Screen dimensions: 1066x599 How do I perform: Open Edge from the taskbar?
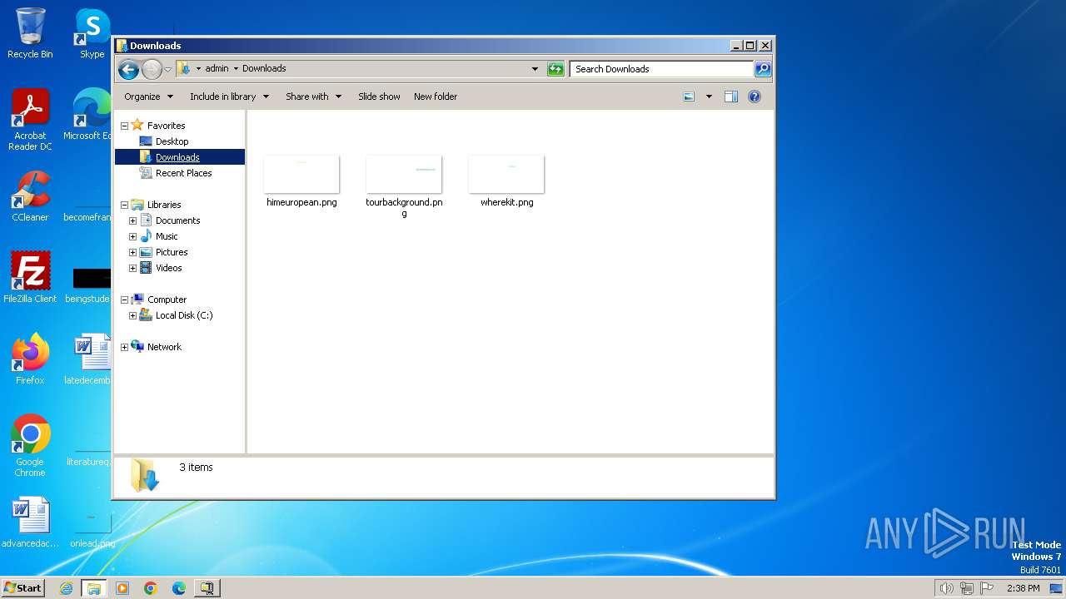179,588
